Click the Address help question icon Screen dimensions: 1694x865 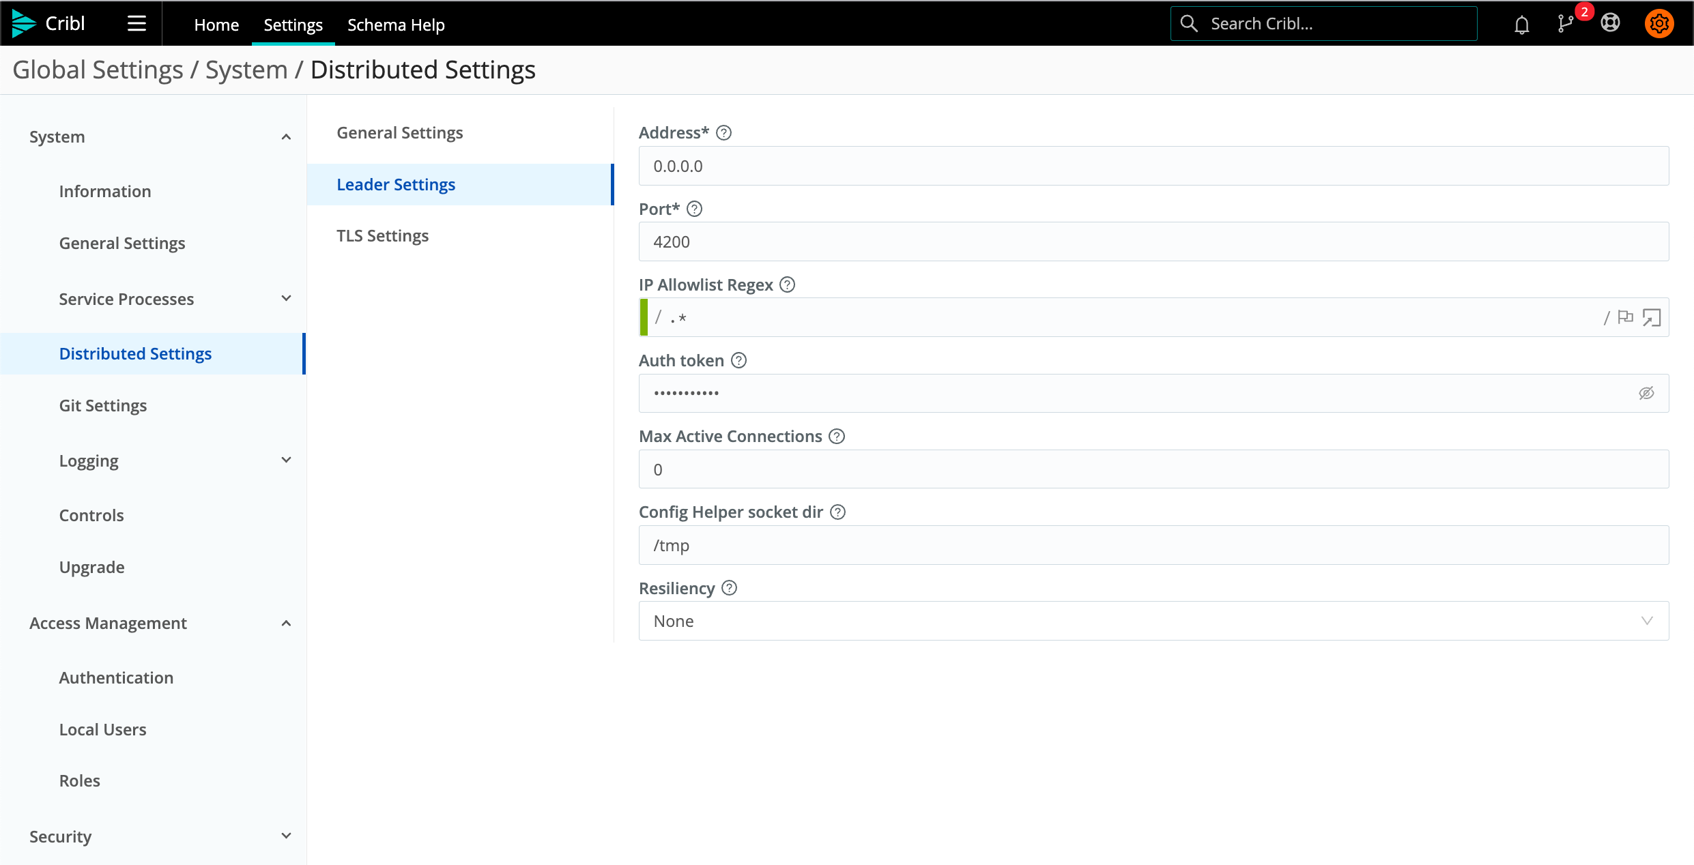[x=723, y=133]
